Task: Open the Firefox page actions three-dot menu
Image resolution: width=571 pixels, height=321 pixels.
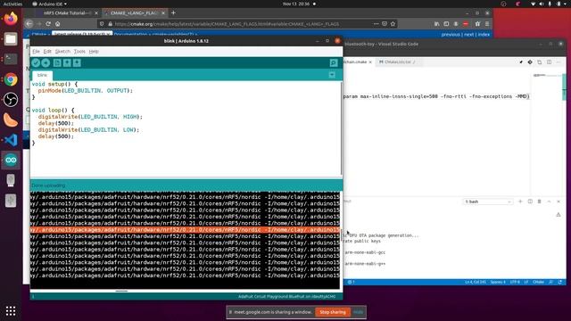Action: (x=376, y=24)
